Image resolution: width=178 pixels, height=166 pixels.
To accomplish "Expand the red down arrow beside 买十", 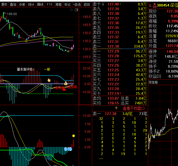I will click(120, 93).
